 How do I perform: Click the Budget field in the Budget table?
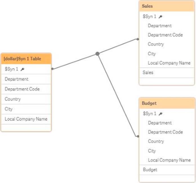[x=150, y=170]
